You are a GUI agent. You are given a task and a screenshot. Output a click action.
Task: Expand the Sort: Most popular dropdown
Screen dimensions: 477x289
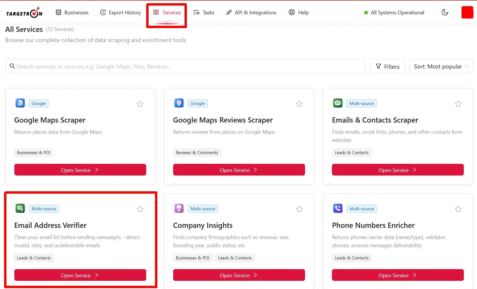(441, 66)
